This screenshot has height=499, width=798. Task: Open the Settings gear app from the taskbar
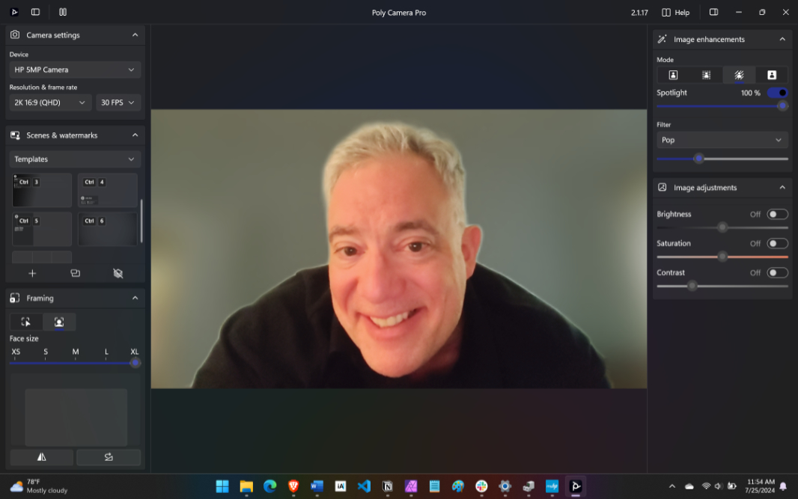505,486
